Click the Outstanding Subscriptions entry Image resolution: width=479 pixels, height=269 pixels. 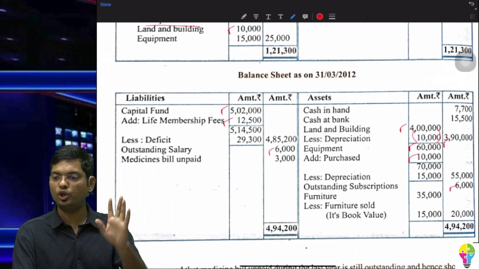(350, 186)
